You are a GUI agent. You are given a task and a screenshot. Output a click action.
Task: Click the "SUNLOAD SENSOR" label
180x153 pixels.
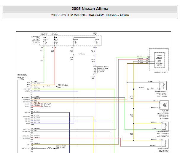[165, 111]
